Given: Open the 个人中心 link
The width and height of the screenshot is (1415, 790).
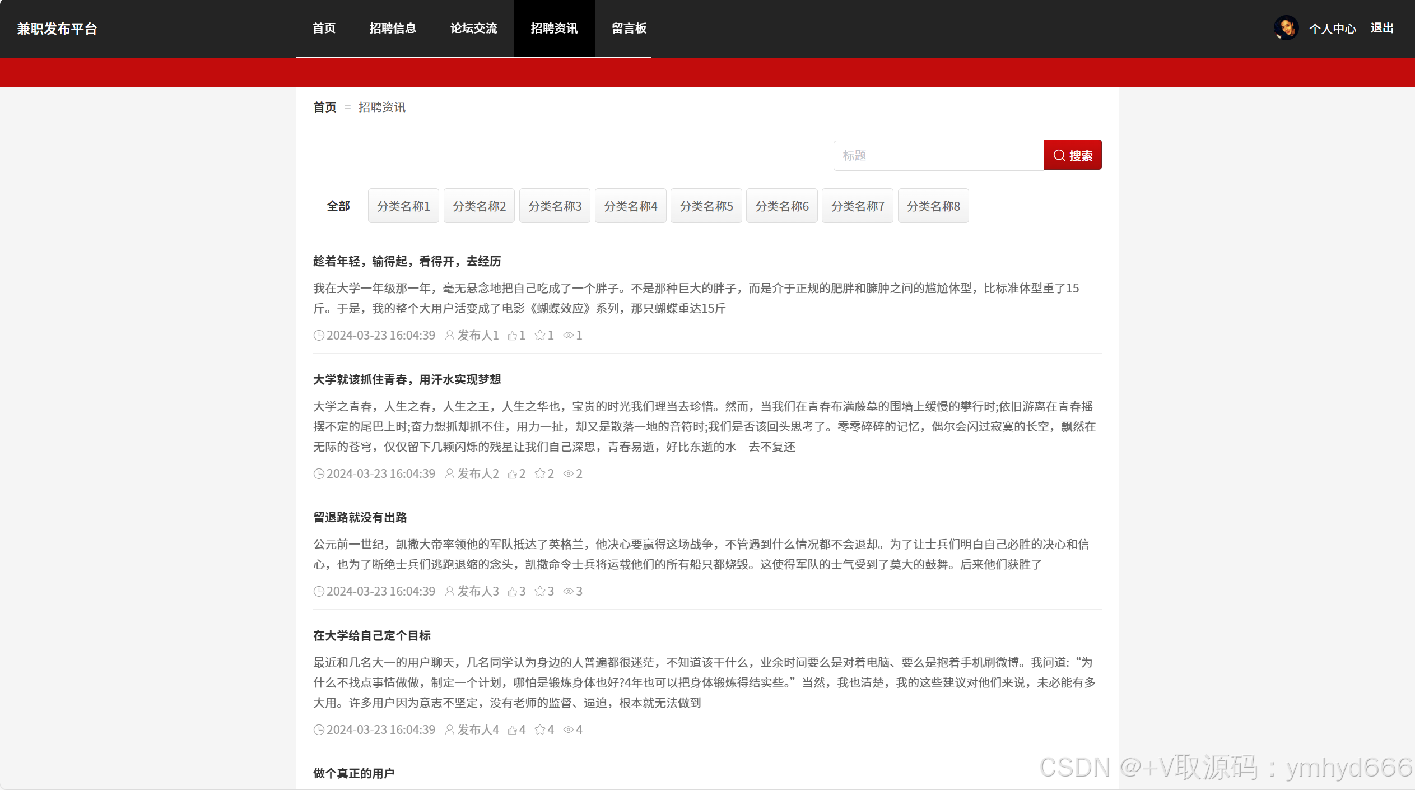Looking at the screenshot, I should click(1332, 29).
